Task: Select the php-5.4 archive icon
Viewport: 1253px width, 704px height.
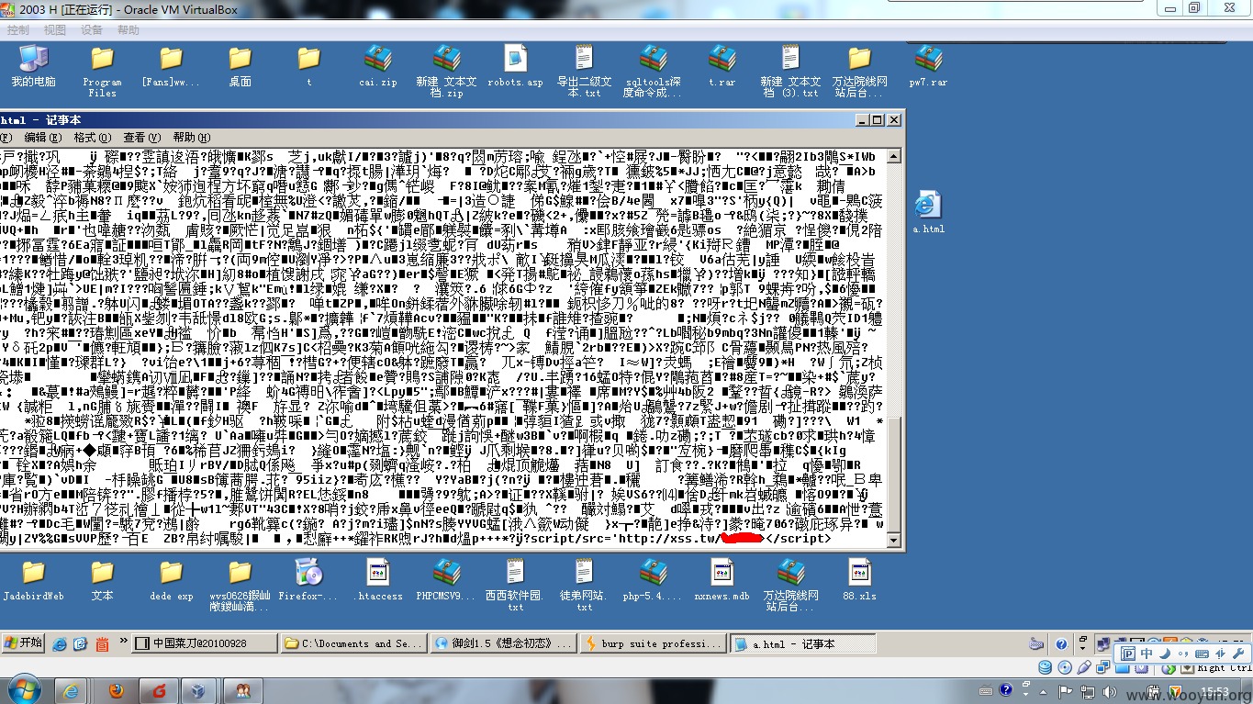Action: [653, 580]
